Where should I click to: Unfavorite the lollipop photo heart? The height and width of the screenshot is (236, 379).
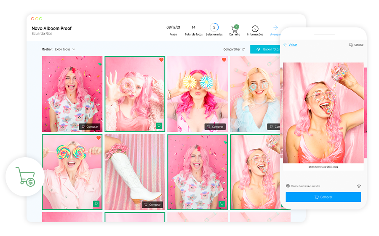(x=98, y=138)
